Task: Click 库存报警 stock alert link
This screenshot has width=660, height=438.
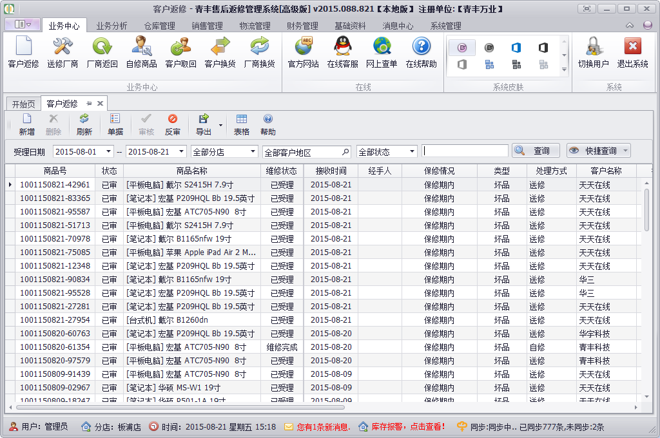Action: (402, 426)
